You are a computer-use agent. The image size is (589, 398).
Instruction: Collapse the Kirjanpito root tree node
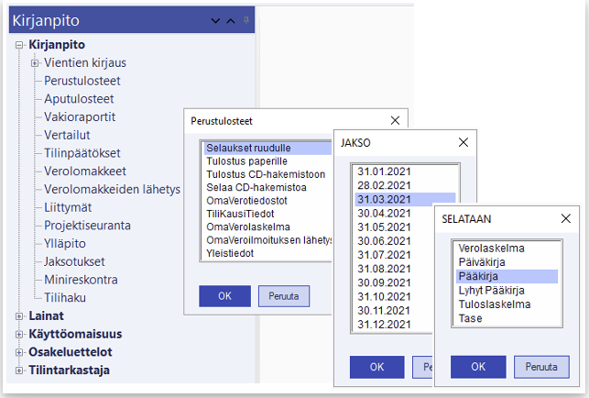coord(19,45)
